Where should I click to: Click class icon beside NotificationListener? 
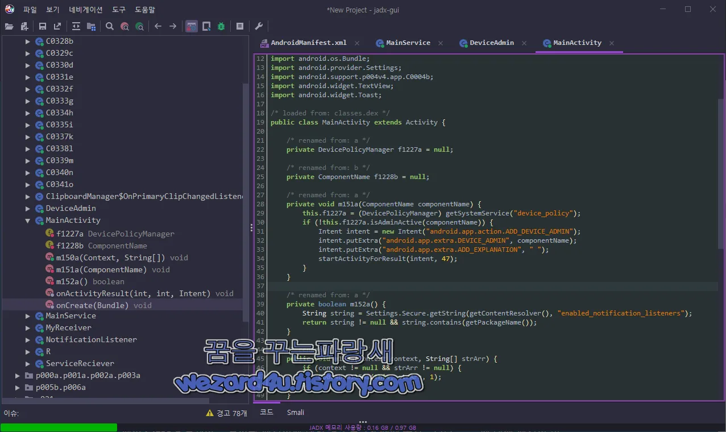(40, 339)
